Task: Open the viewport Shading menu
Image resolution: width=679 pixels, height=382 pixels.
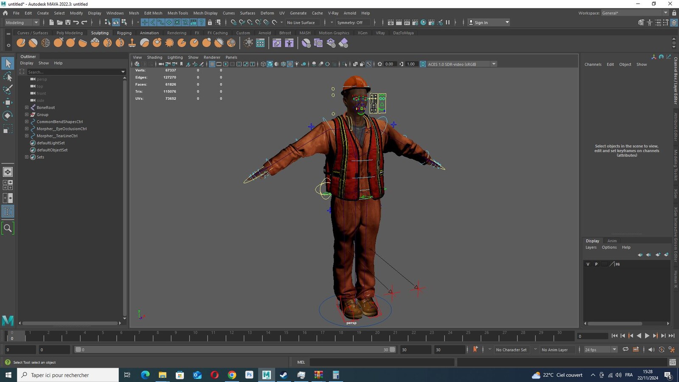Action: pos(154,57)
